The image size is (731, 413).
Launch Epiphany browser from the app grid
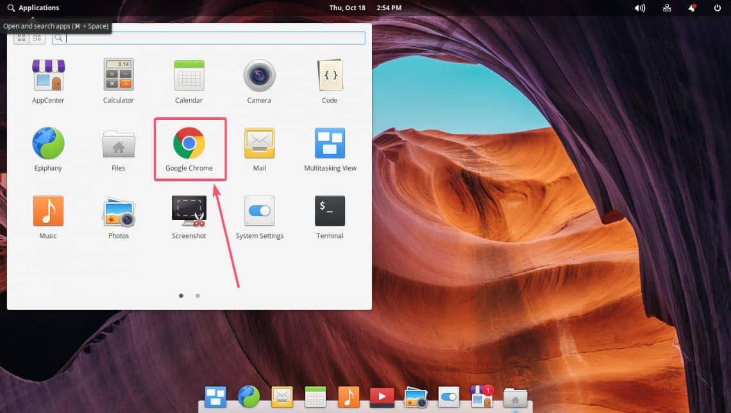pos(48,149)
